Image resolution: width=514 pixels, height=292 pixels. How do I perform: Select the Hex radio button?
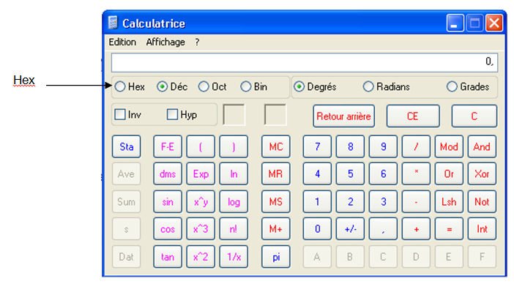pos(120,87)
